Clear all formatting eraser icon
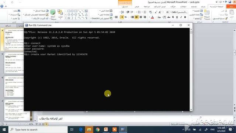The width and height of the screenshot is (236, 133). click(x=150, y=12)
